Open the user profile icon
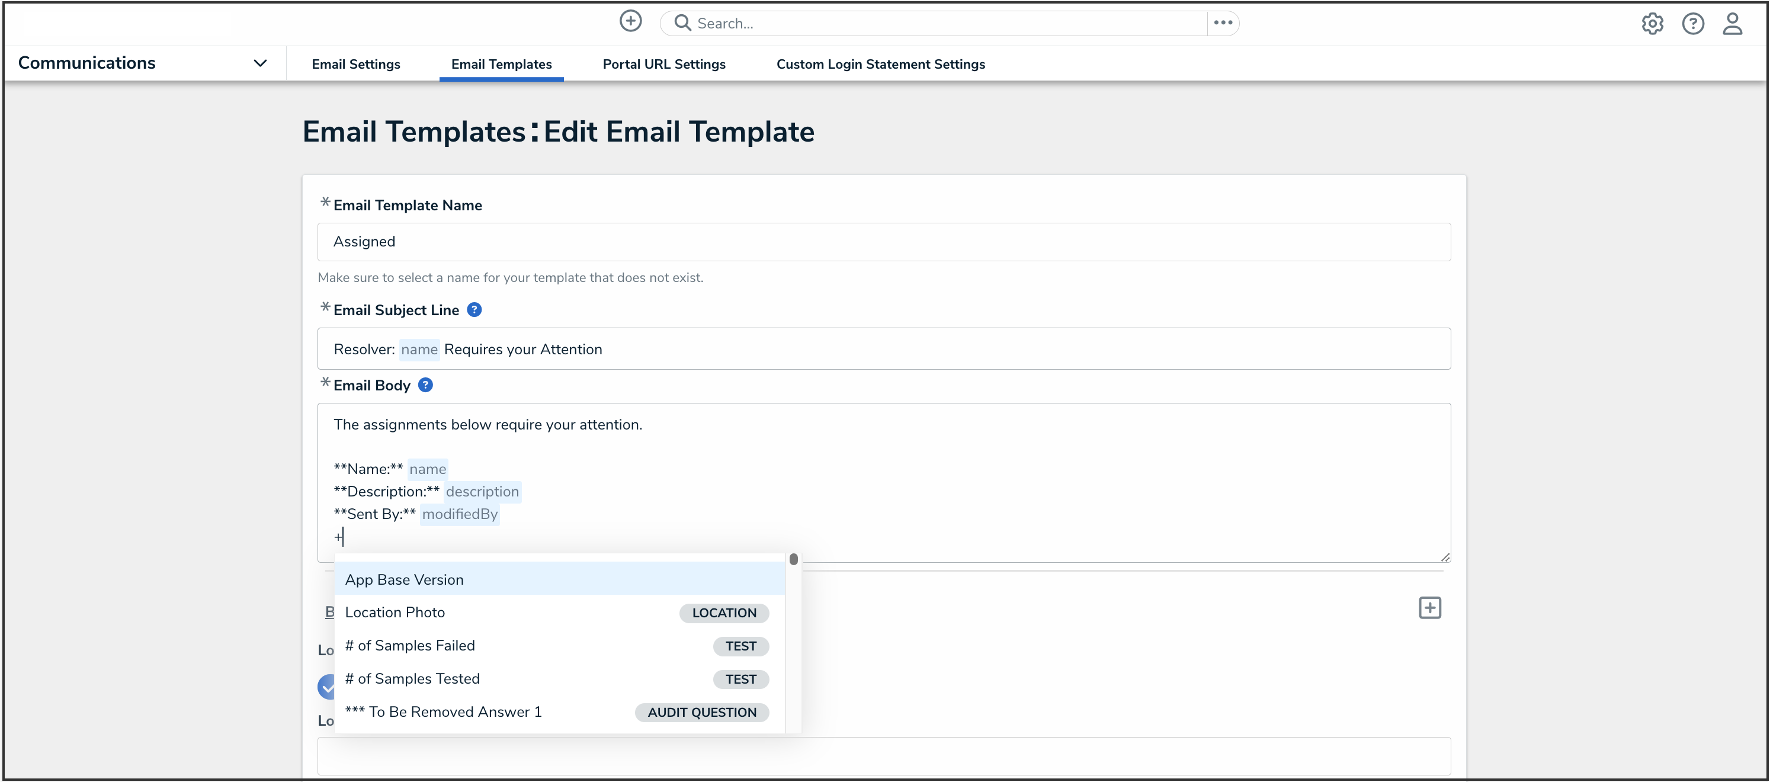 point(1732,24)
